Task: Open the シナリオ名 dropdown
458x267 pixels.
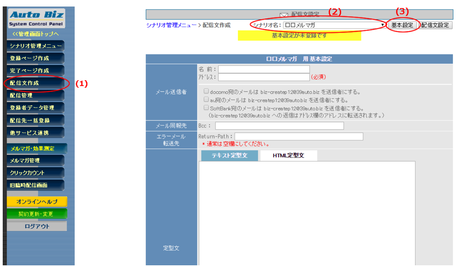Action: [x=334, y=25]
